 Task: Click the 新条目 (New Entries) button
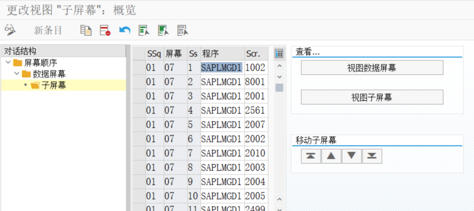tap(48, 30)
